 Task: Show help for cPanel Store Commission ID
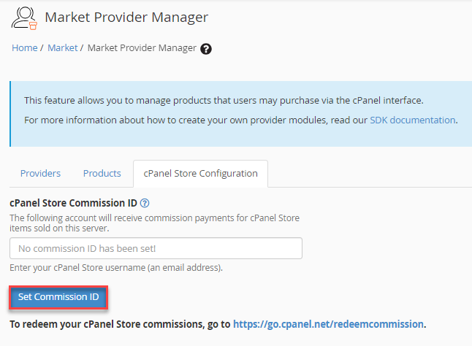coord(145,203)
